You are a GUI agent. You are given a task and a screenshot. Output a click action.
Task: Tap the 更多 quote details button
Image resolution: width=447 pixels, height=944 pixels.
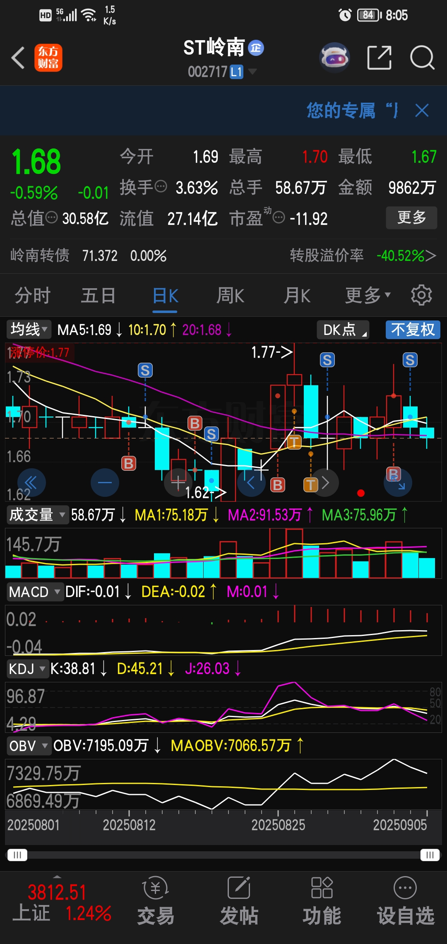411,217
